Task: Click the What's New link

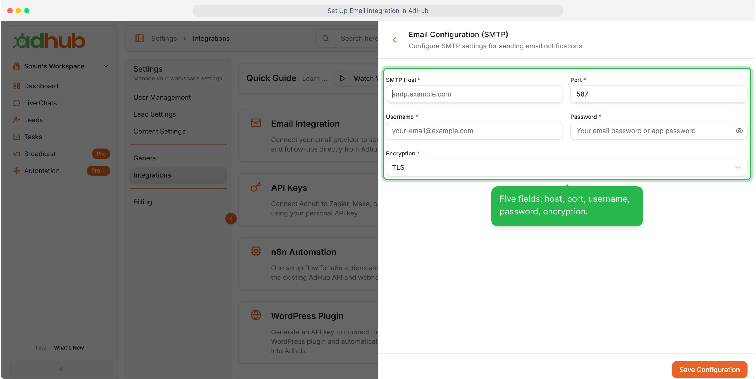Action: pyautogui.click(x=69, y=348)
